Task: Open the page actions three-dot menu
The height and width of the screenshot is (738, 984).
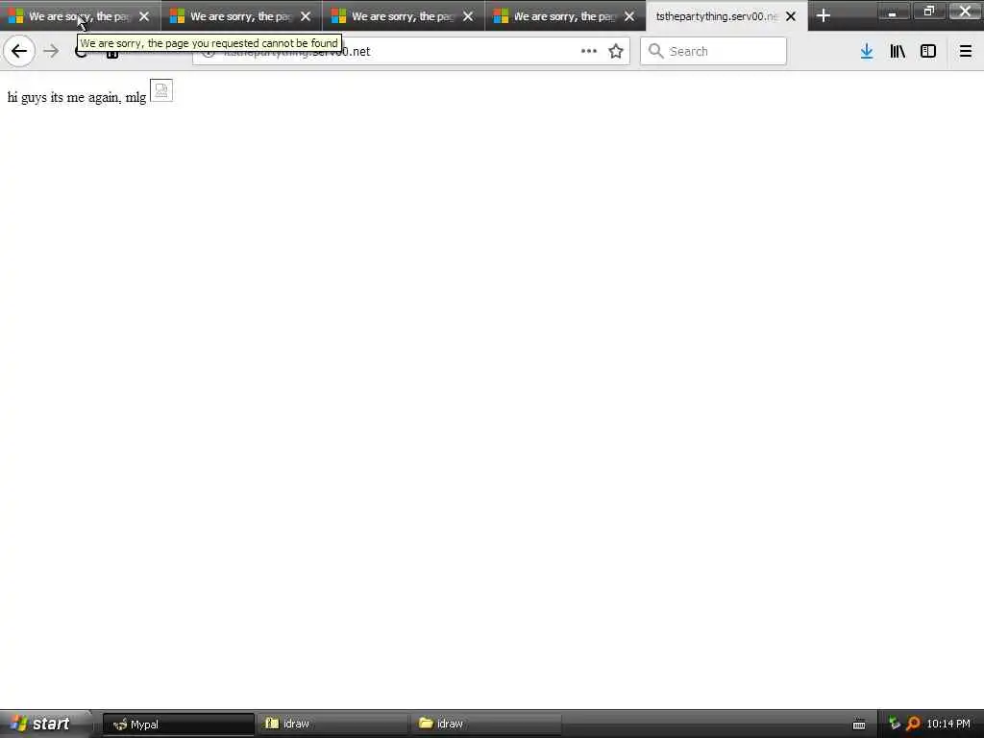Action: coord(589,51)
